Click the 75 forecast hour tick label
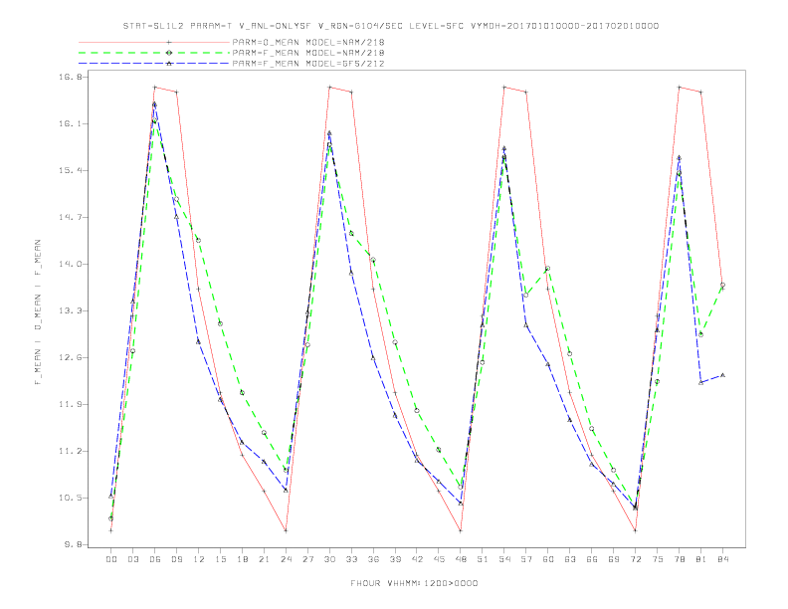 pos(658,559)
